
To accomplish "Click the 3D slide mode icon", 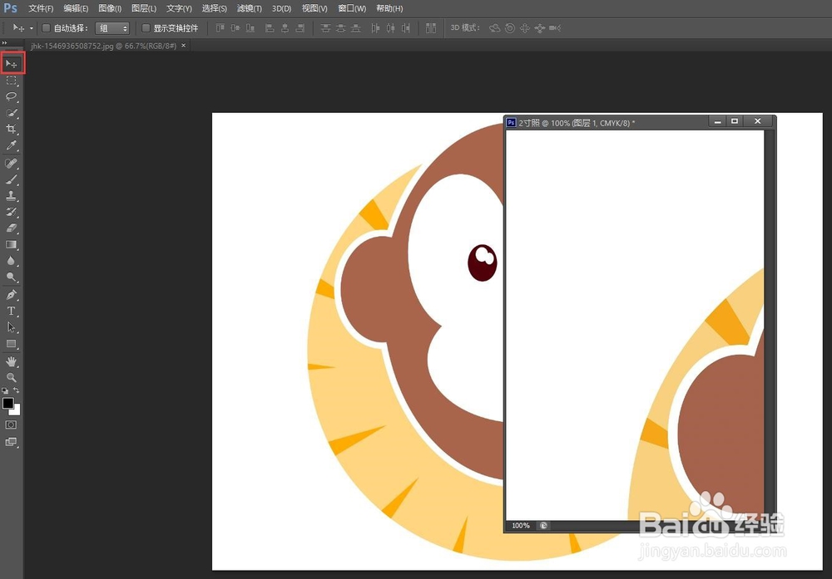I will click(x=540, y=28).
